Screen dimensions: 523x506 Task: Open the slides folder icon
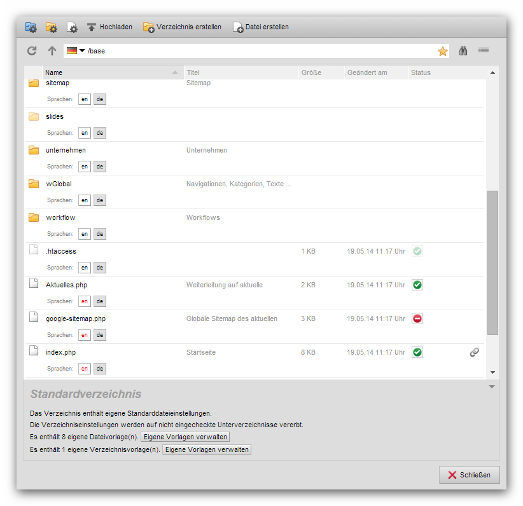pos(34,116)
